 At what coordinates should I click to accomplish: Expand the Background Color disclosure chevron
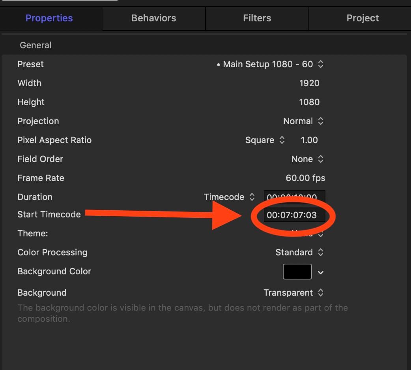pos(320,272)
